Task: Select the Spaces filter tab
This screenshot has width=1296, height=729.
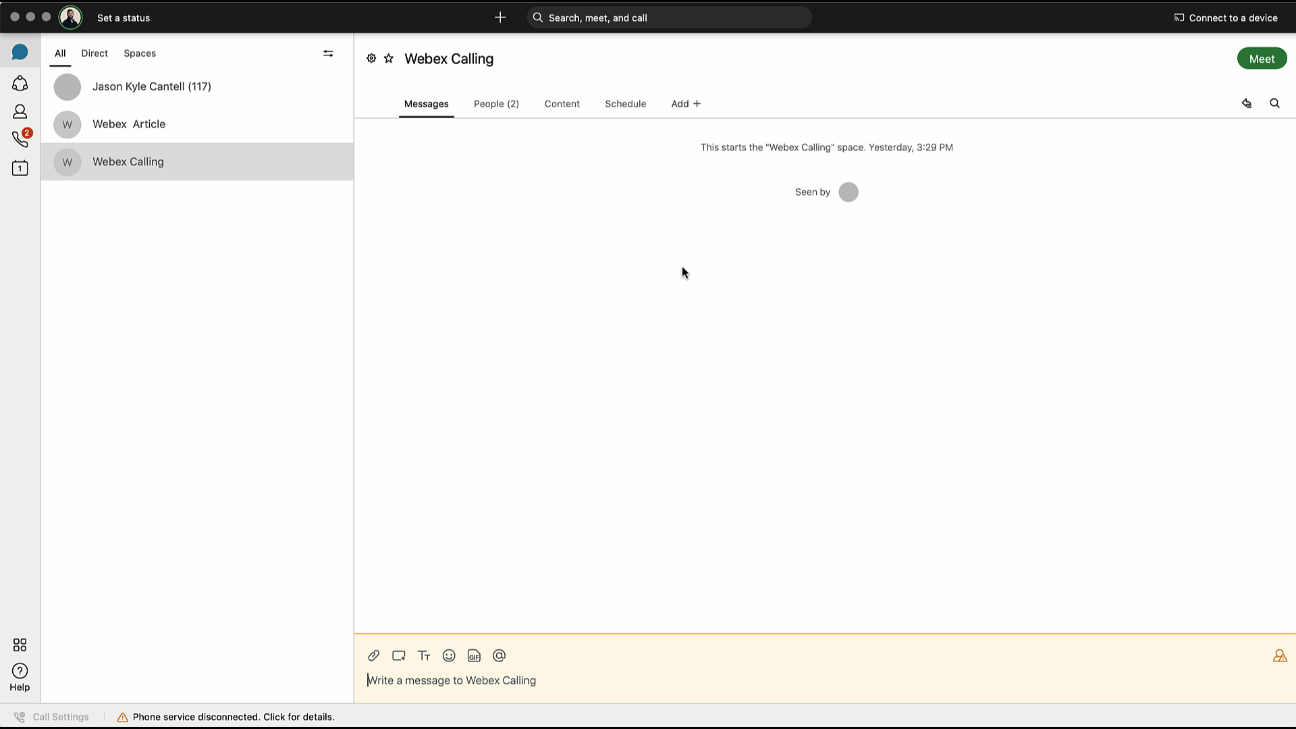Action: (140, 53)
